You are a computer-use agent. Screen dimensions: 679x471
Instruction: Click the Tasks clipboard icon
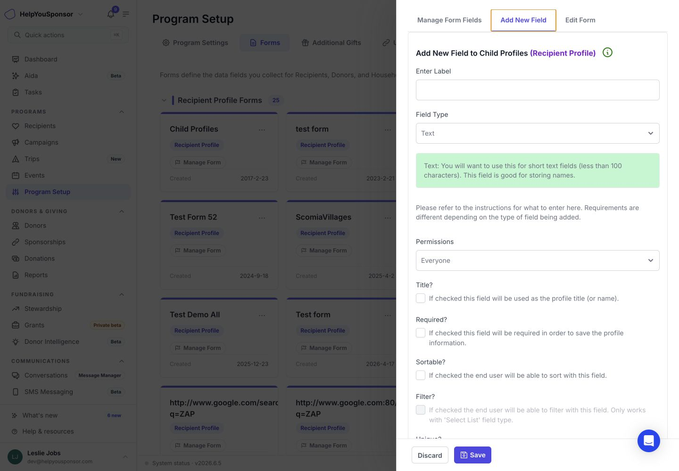coord(16,92)
